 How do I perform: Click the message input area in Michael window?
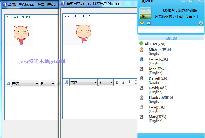click(x=31, y=103)
